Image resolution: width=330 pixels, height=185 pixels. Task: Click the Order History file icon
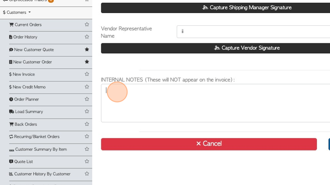click(11, 37)
